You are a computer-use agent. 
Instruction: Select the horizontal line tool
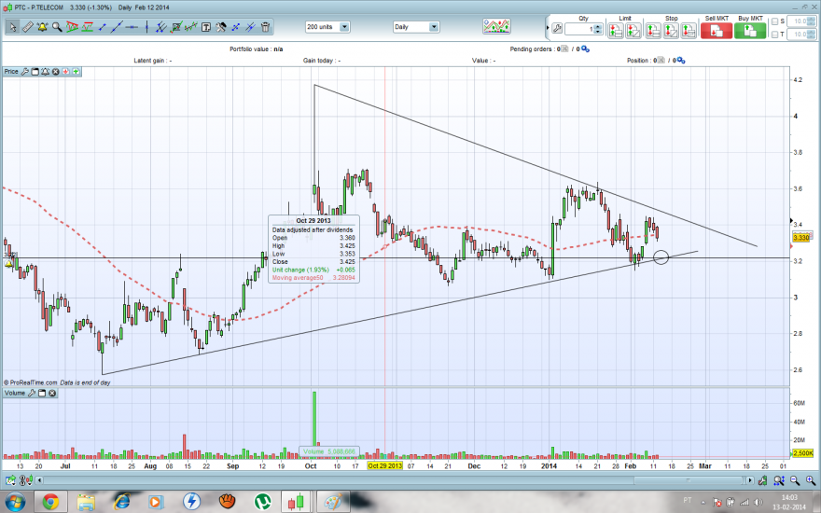pyautogui.click(x=132, y=27)
